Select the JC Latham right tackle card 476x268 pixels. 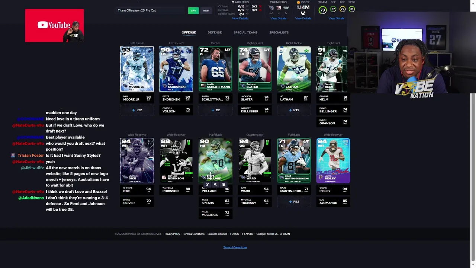coord(294,69)
